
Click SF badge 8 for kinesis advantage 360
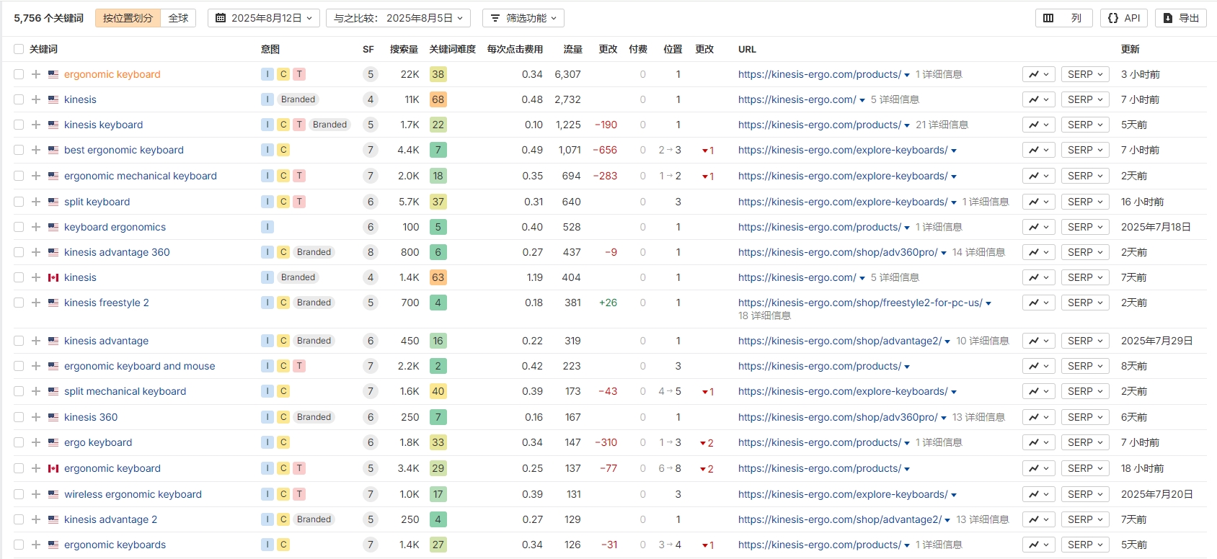point(371,252)
